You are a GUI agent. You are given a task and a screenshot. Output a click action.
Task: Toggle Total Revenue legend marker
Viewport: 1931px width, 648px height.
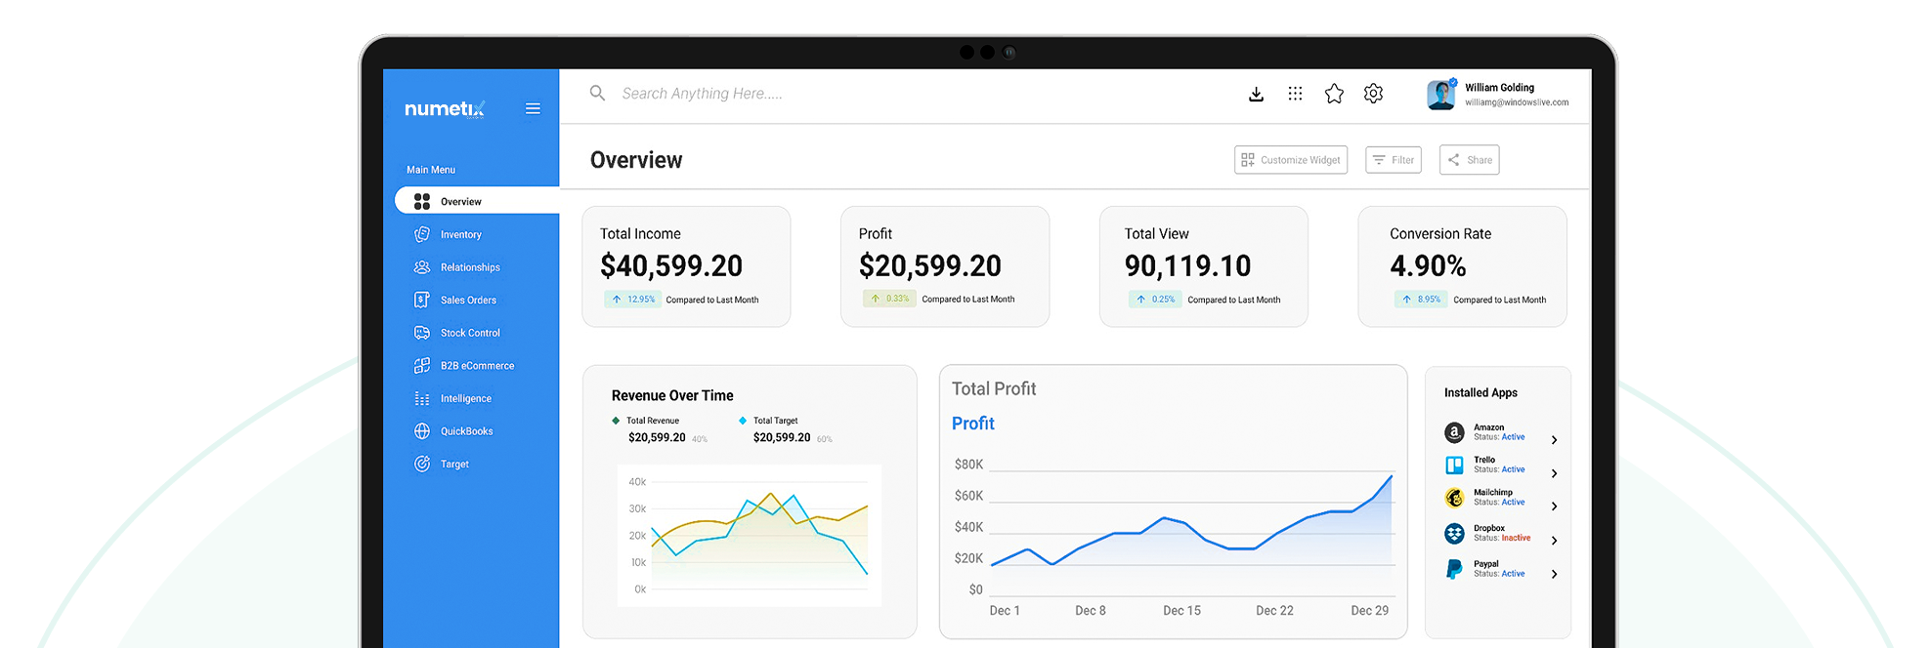(616, 421)
